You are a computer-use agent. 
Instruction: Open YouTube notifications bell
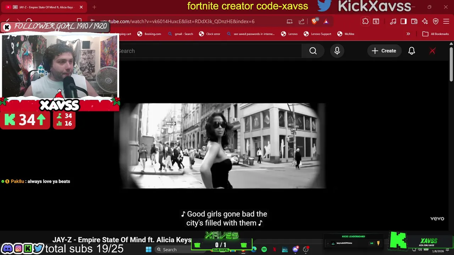tap(411, 51)
